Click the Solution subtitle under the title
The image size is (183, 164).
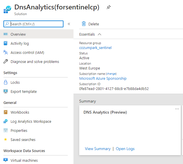21,14
